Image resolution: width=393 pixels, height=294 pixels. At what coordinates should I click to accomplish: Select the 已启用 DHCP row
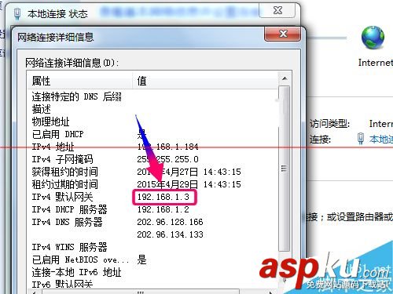click(x=152, y=134)
